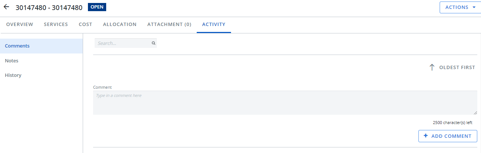Screen dimensions: 481x153
Task: Open the Services tab
Action: (56, 25)
